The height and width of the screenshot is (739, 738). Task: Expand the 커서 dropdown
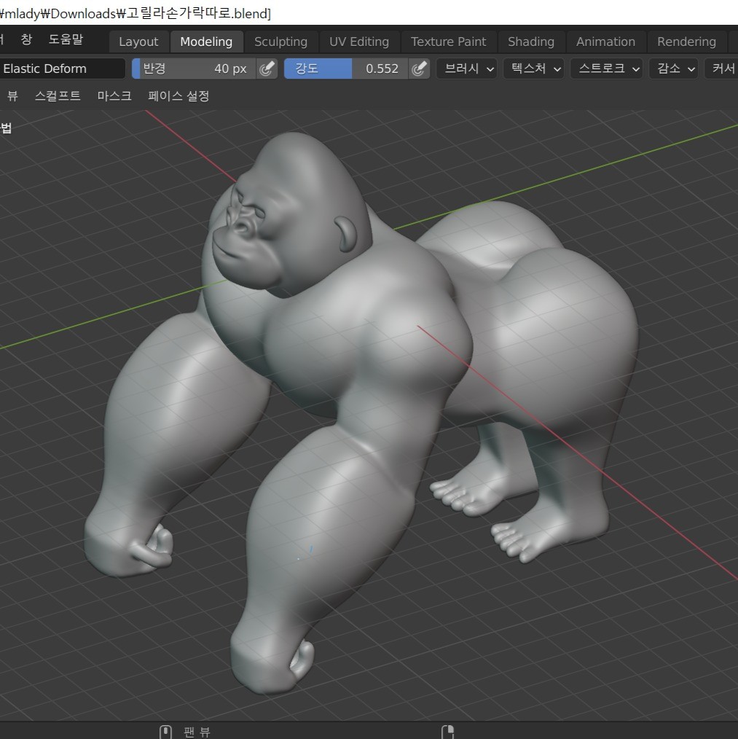pyautogui.click(x=722, y=69)
